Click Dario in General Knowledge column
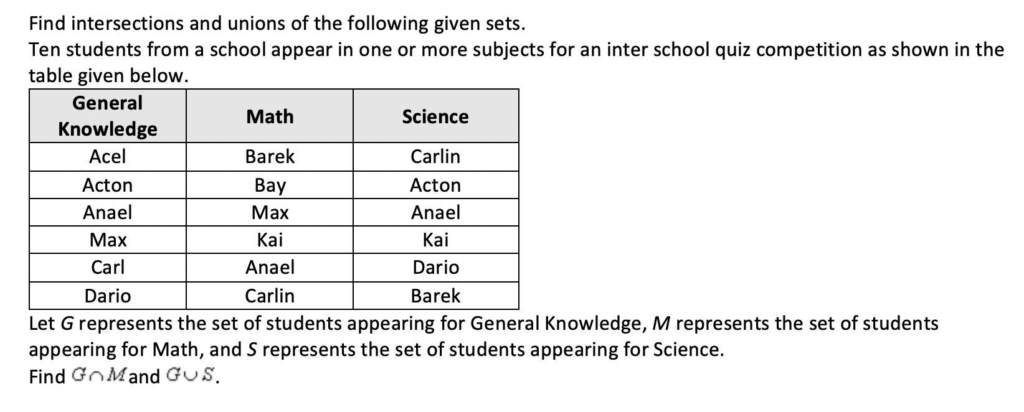 tap(108, 296)
